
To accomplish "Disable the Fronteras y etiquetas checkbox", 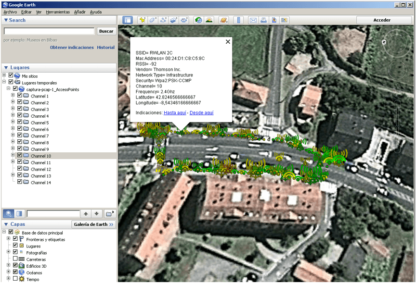I will (x=15, y=239).
